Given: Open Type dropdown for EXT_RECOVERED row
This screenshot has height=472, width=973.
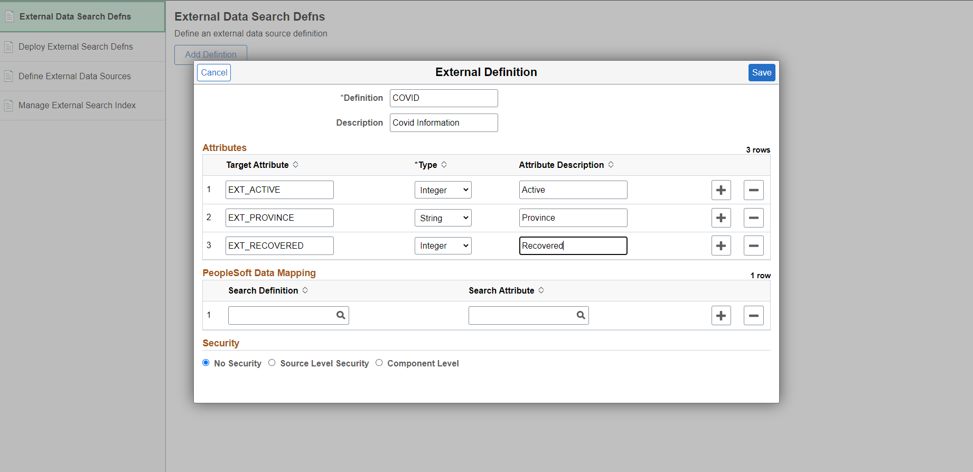Looking at the screenshot, I should coord(443,246).
